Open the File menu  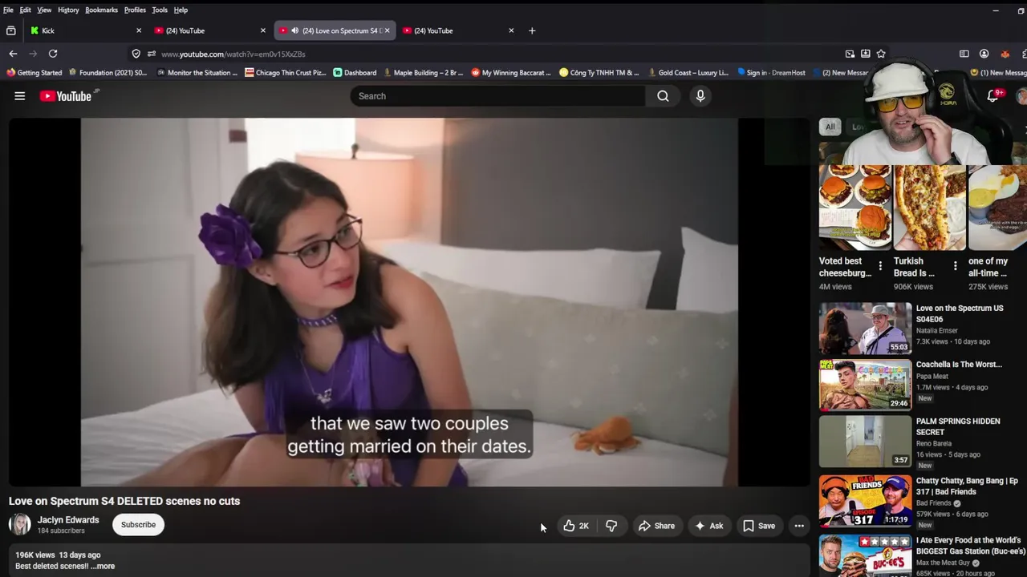[8, 10]
